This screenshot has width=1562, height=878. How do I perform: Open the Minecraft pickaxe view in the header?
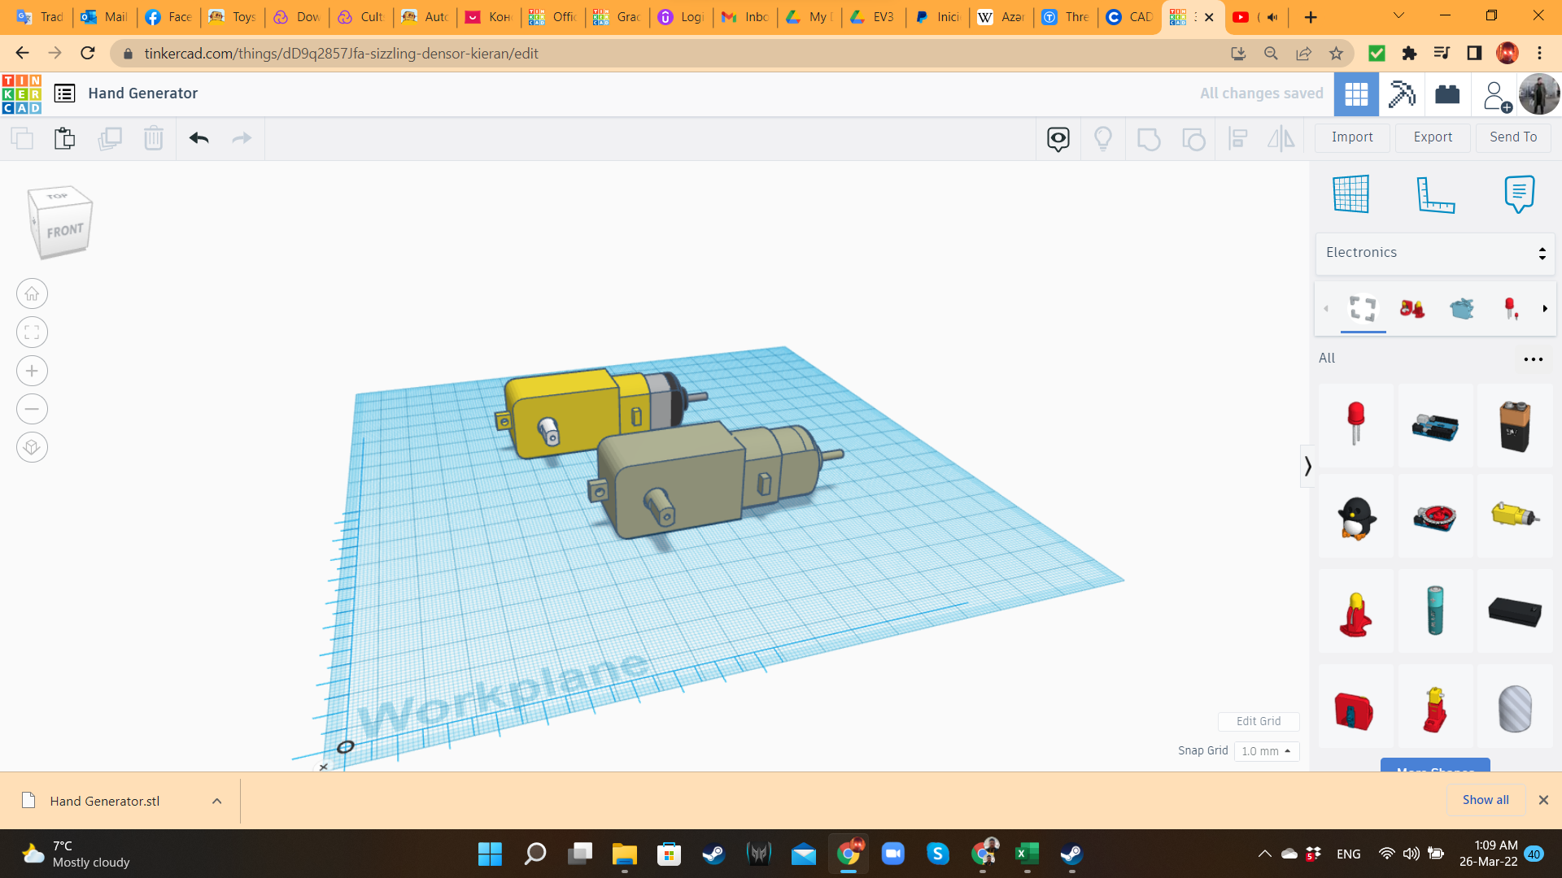click(x=1401, y=93)
